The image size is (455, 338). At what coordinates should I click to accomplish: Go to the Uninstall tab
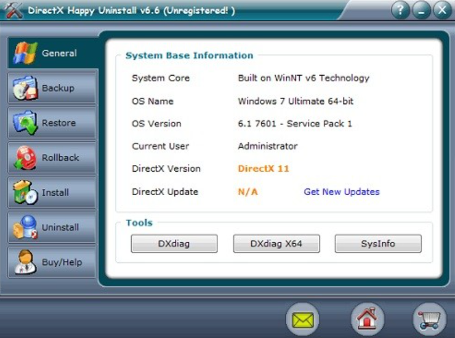coord(52,227)
